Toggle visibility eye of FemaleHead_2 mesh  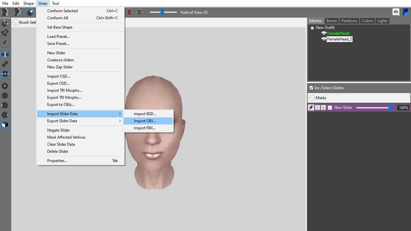coord(324,39)
